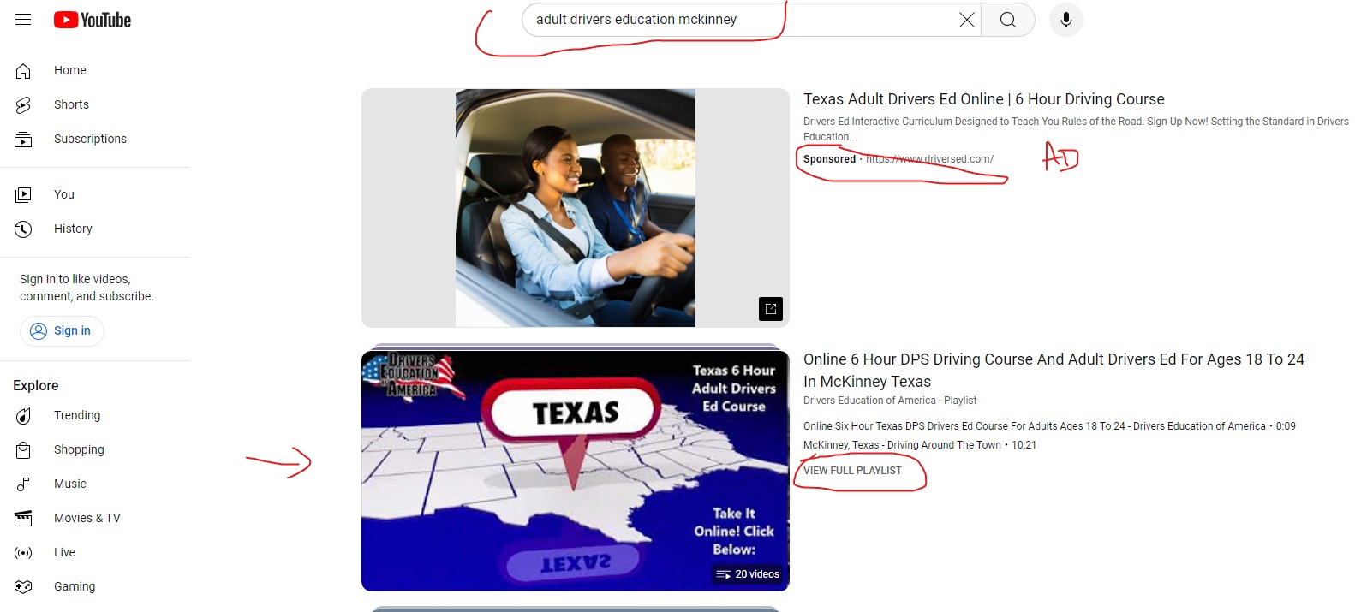Clear the search box with X
Image resolution: width=1355 pixels, height=612 pixels.
966,20
